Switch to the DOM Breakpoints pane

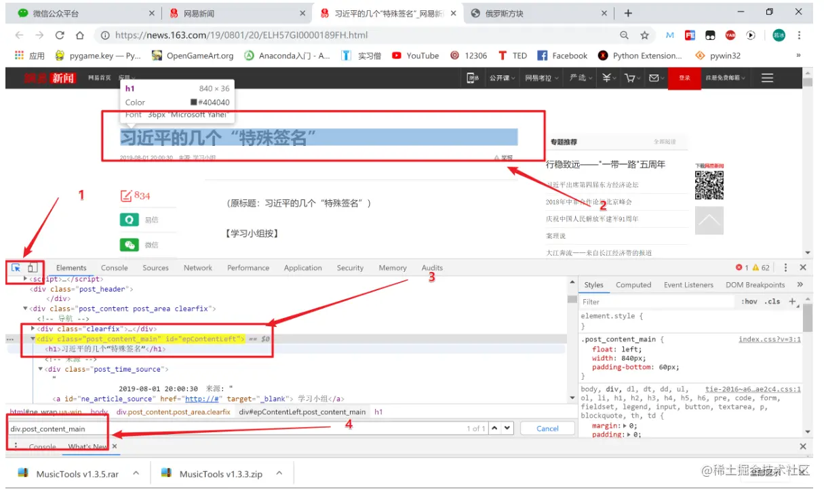pyautogui.click(x=755, y=285)
